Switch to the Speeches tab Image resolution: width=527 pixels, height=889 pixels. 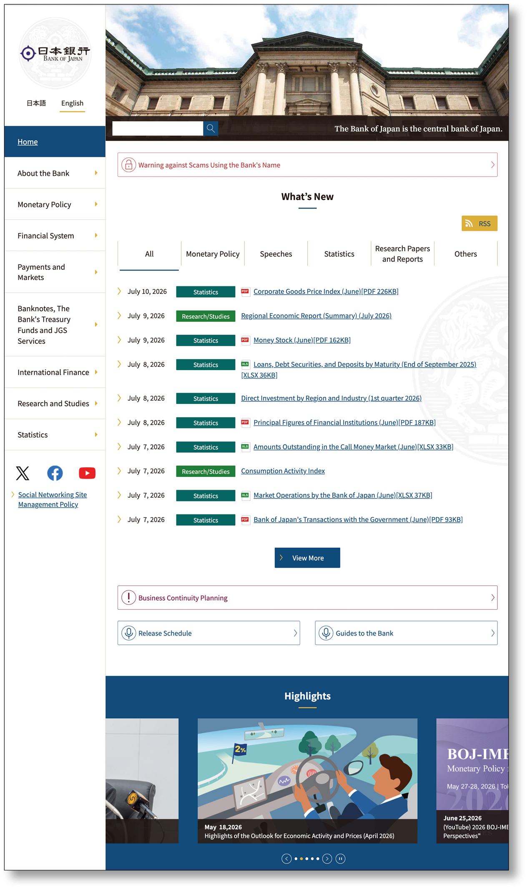(276, 254)
